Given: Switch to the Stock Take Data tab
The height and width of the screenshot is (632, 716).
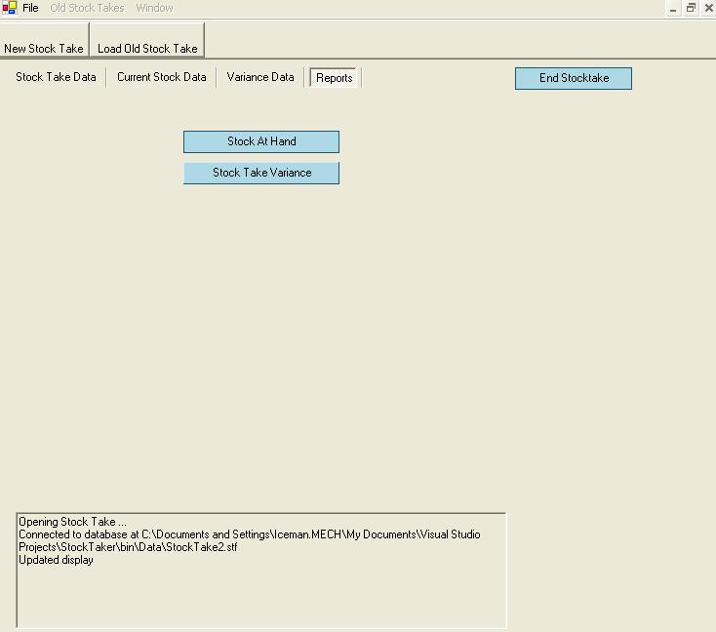Looking at the screenshot, I should pos(56,77).
